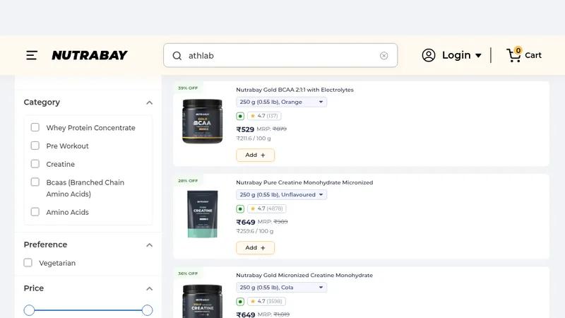
Task: Click the ₹211.6 / 100 g text
Action: click(254, 139)
